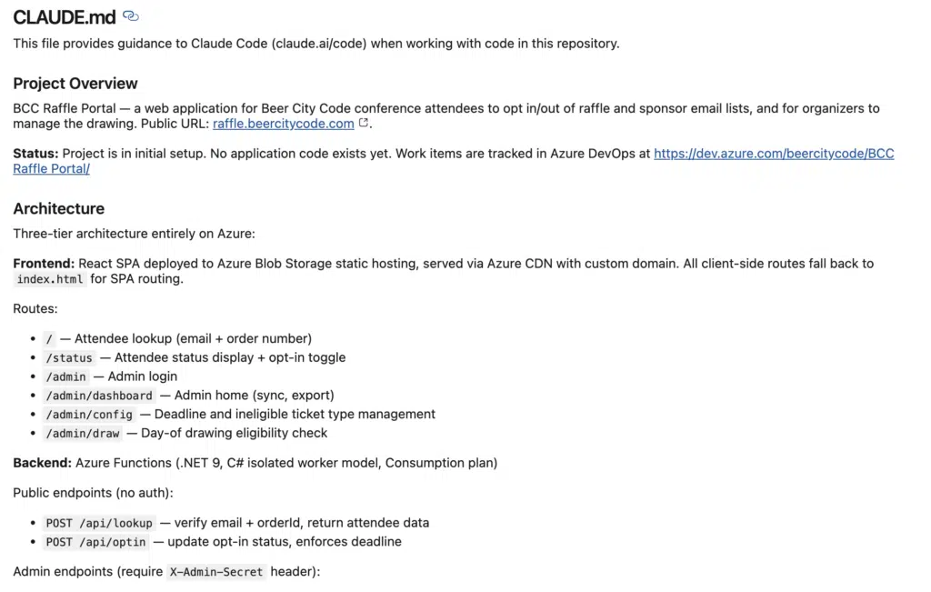Click the /admin/draw route code label

(82, 434)
